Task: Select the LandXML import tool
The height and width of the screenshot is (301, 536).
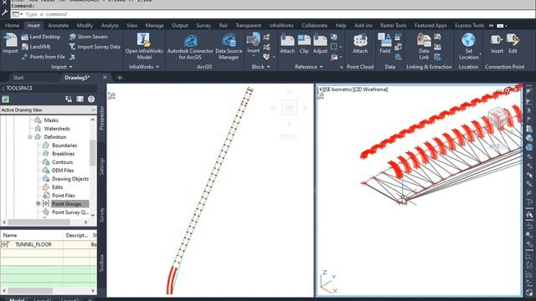Action: point(36,47)
